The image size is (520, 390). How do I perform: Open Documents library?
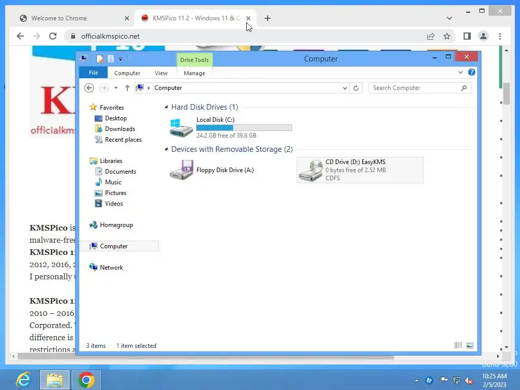[120, 172]
